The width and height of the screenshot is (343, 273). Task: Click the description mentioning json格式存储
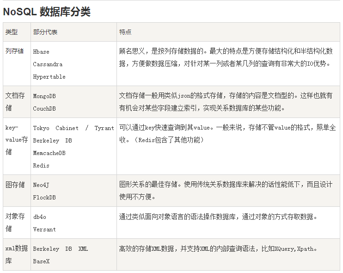tap(226, 102)
